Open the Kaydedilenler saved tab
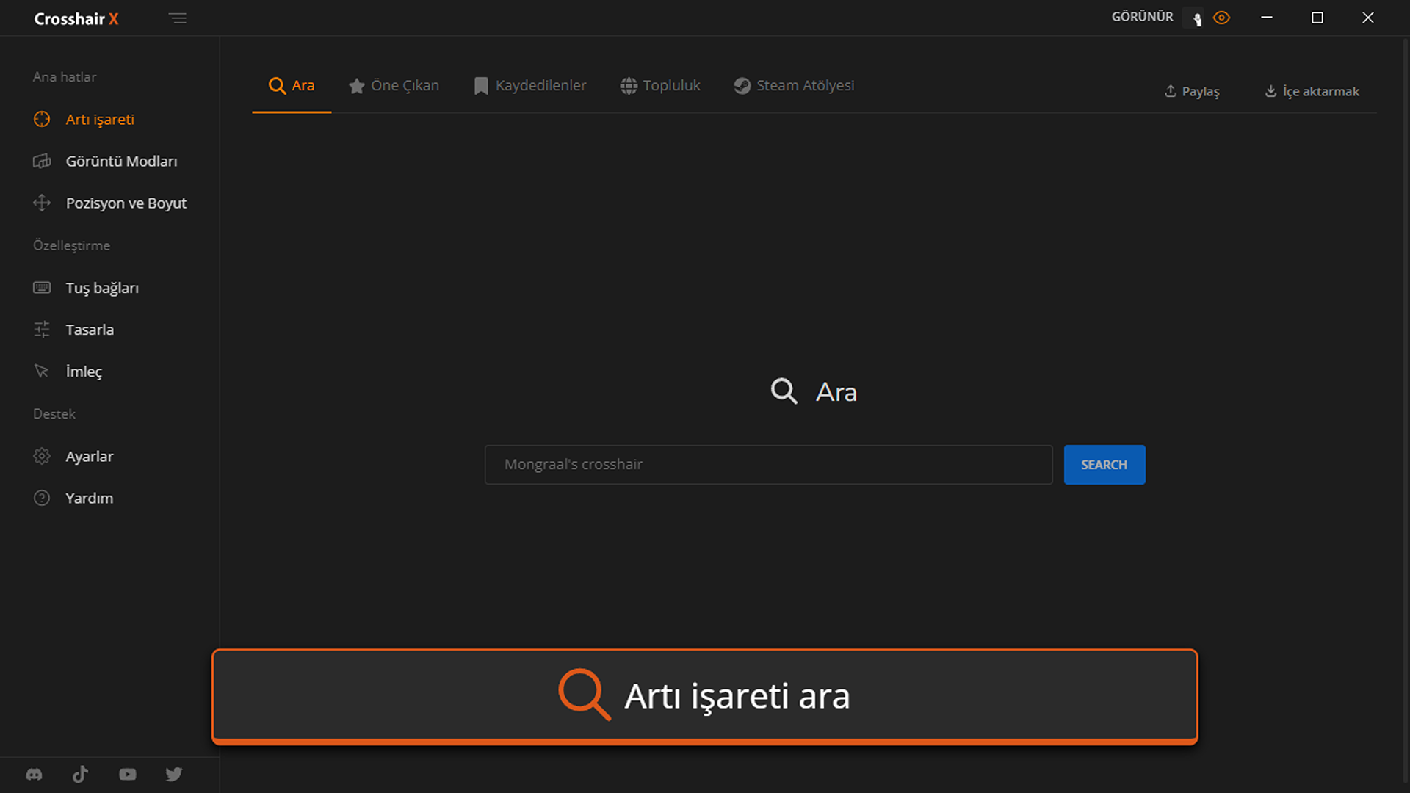The height and width of the screenshot is (793, 1410). [530, 85]
